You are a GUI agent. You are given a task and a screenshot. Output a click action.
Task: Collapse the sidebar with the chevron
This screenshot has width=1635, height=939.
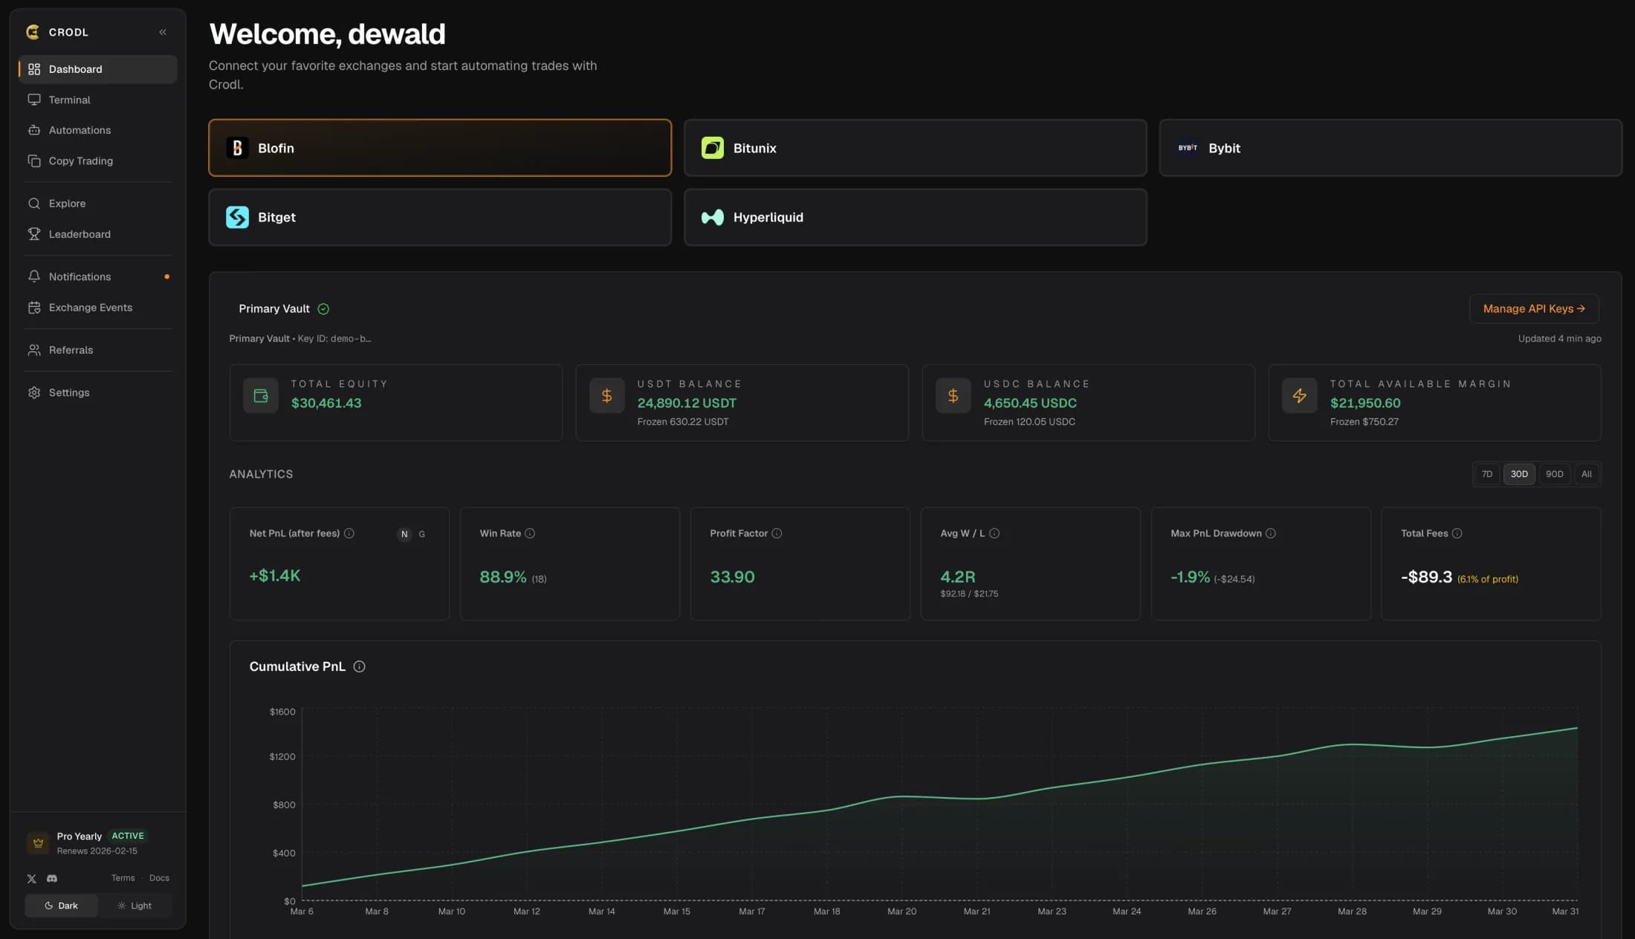tap(163, 32)
